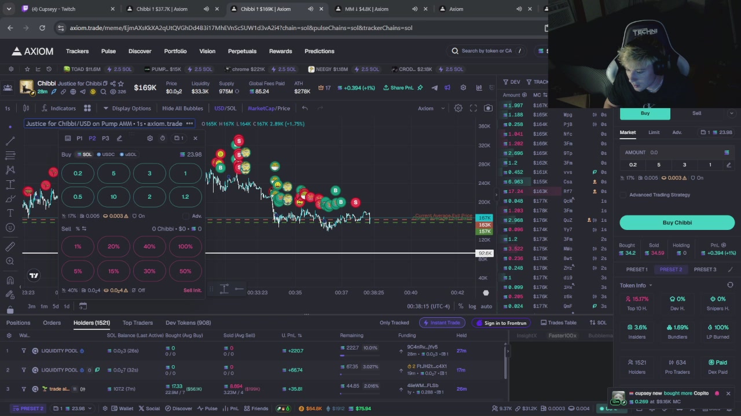Select the trend line drawing tool

(10, 141)
